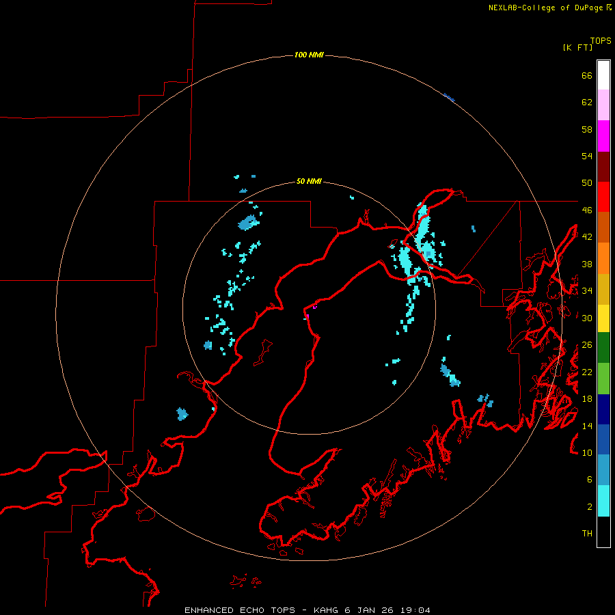Click the 'KAHG' station identifier

click(327, 610)
